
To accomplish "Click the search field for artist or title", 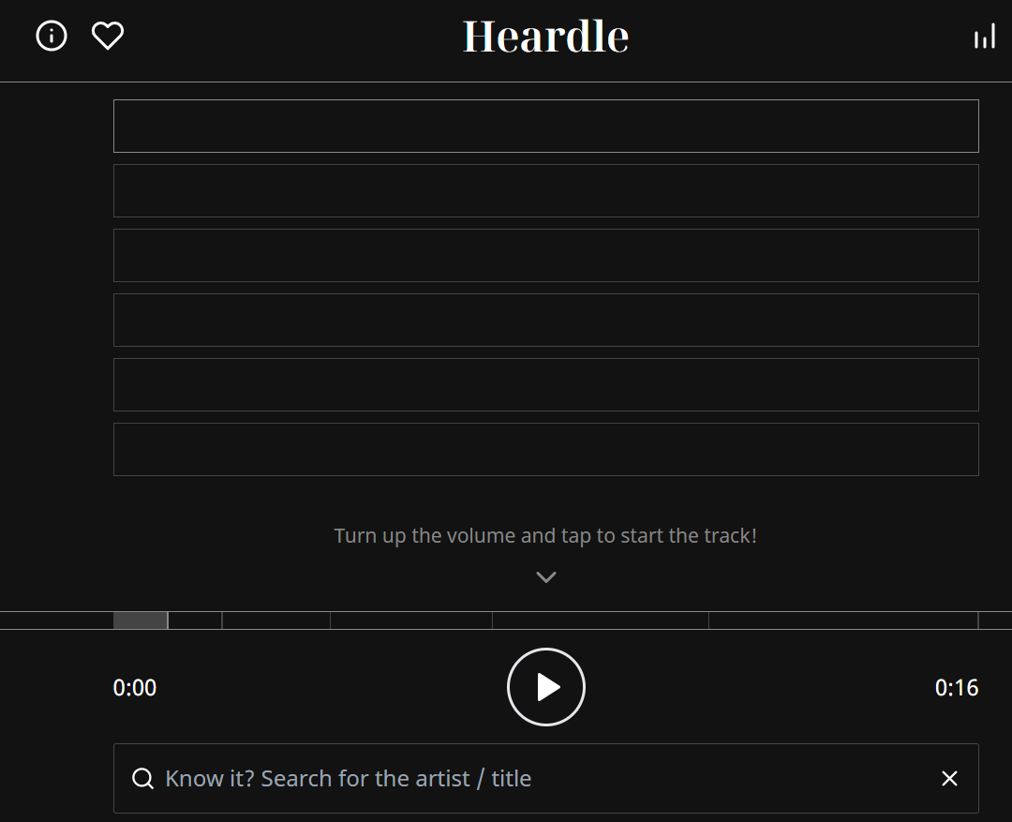I will pos(546,778).
